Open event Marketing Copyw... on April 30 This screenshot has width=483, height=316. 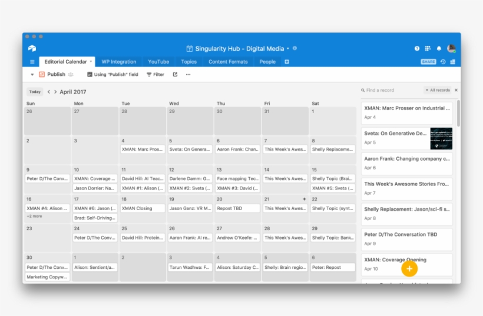47,277
